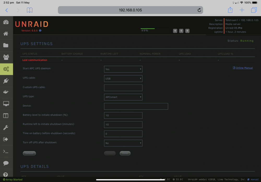Open Help question mark icon
This screenshot has width=261, height=182.
[x=5, y=174]
